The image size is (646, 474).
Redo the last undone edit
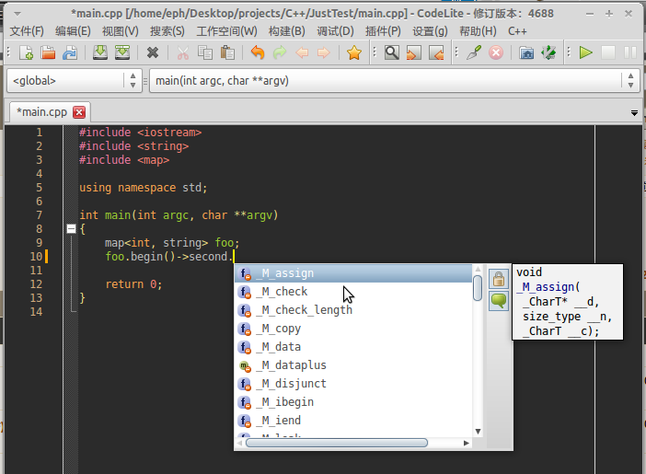(280, 52)
